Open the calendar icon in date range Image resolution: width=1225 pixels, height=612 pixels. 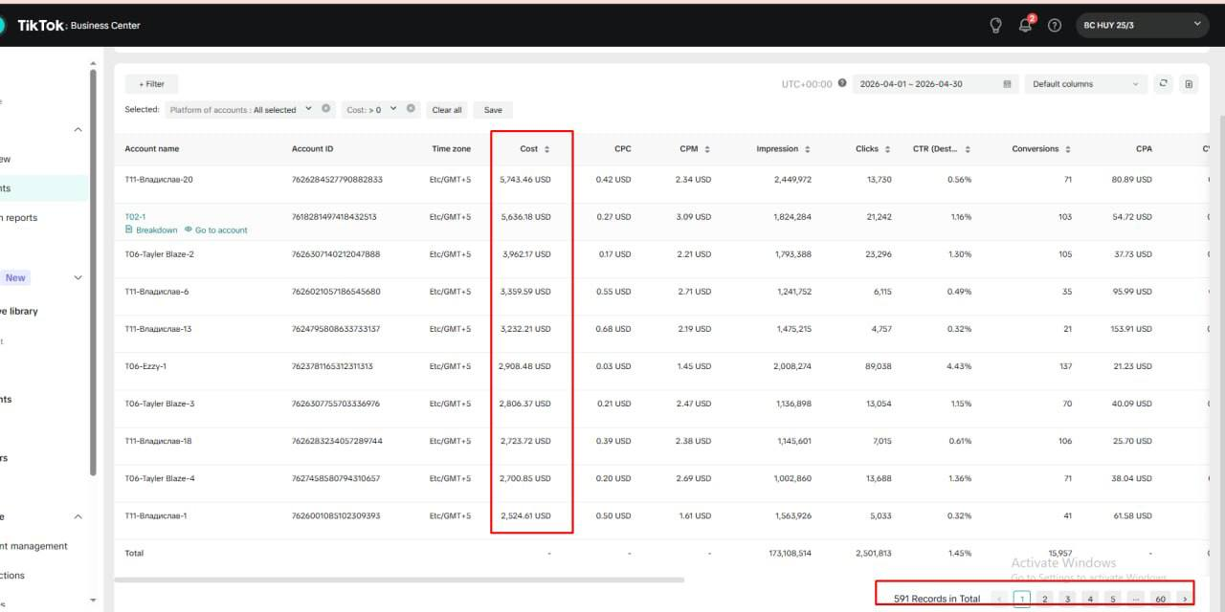click(x=1007, y=84)
